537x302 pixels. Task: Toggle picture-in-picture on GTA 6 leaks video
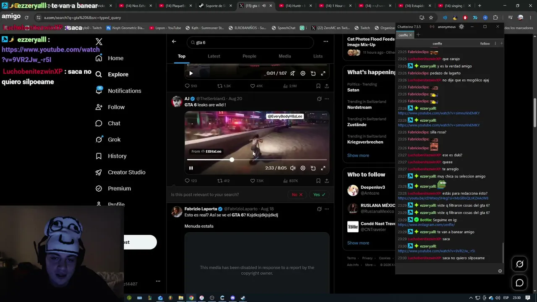tap(313, 168)
